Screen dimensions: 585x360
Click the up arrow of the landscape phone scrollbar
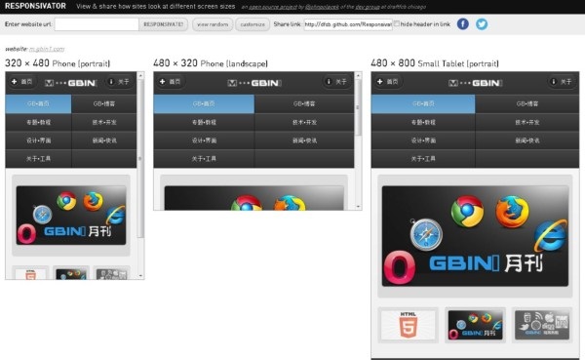pos(358,75)
